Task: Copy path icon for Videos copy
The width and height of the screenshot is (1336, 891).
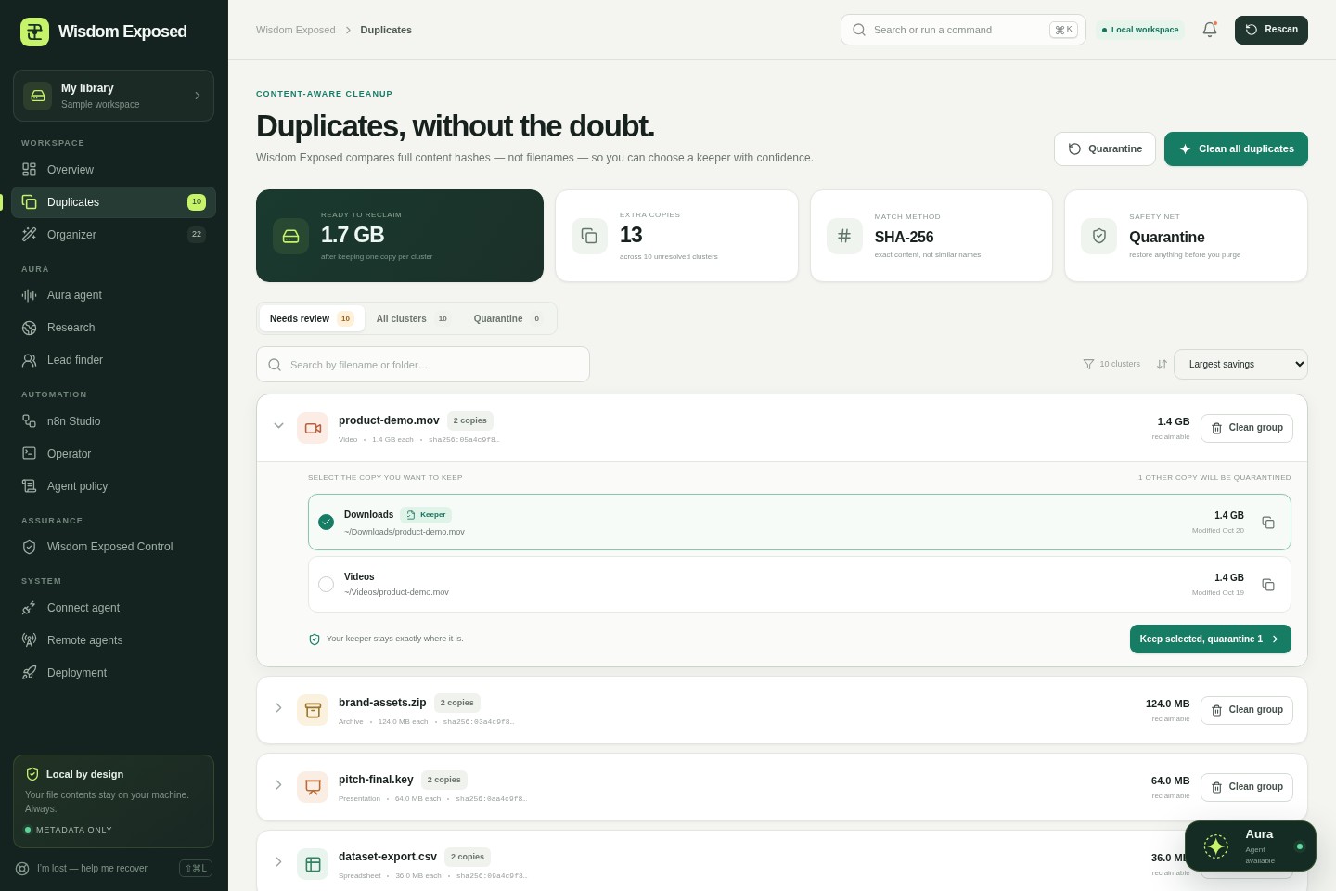Action: 1268,585
